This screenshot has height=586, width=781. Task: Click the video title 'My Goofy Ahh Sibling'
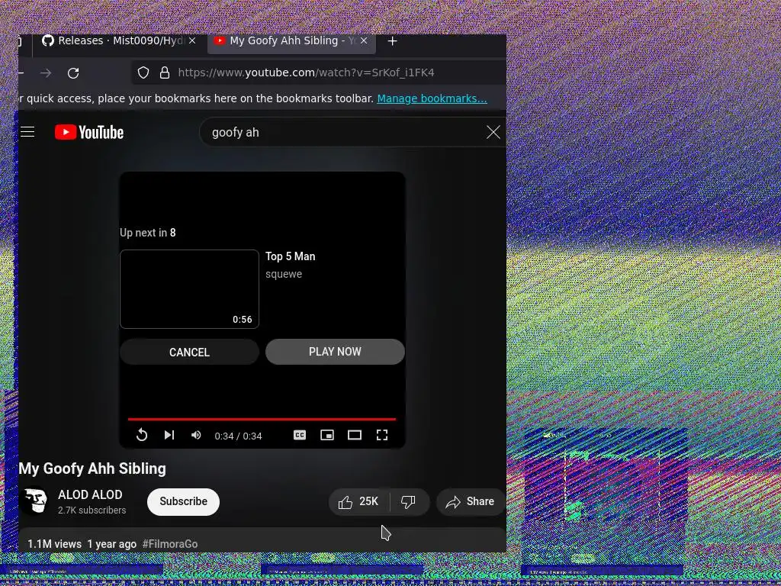(92, 468)
